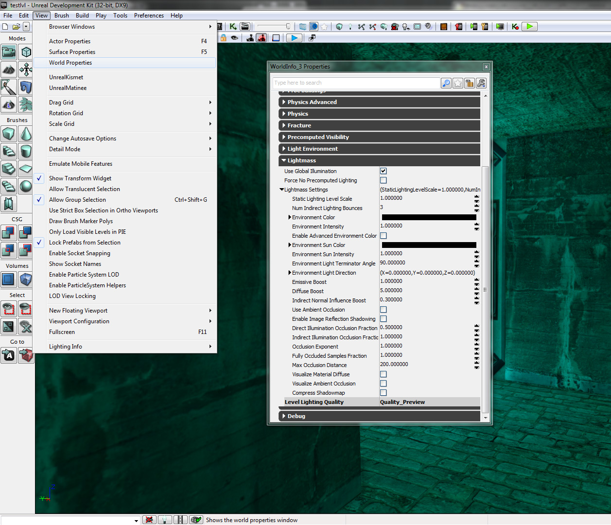
Task: Choose the Sphere builder brush
Action: point(26,186)
